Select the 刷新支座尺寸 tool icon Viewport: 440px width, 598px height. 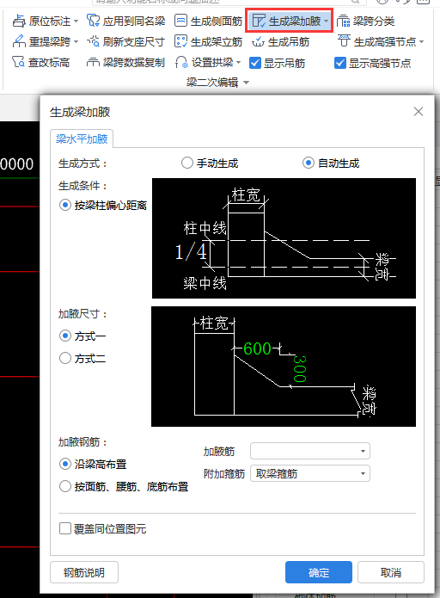[94, 41]
